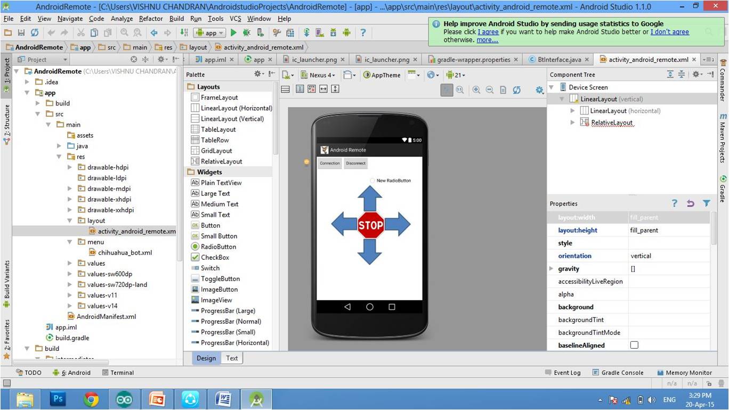Click Properties panel help question icon

pos(675,203)
